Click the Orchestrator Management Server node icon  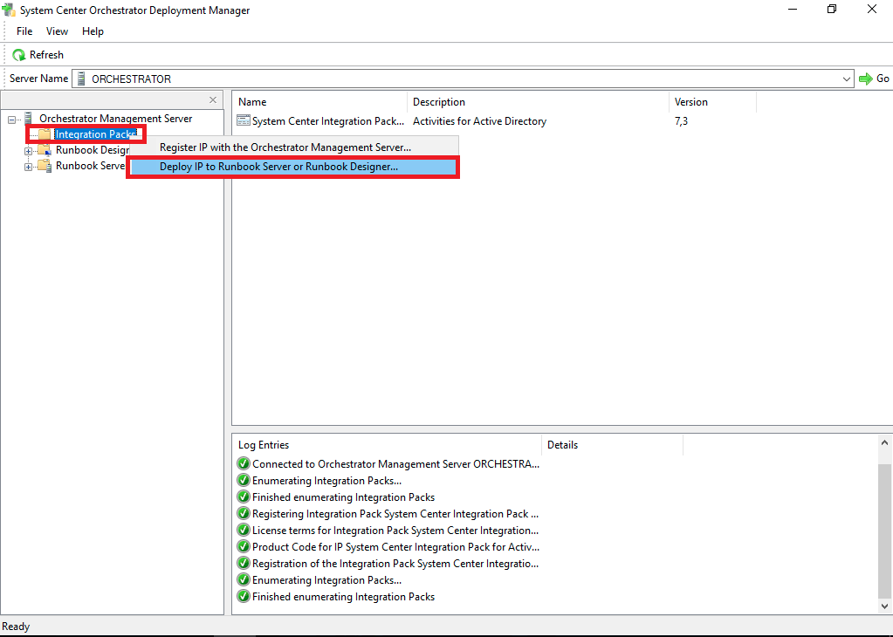(x=29, y=119)
